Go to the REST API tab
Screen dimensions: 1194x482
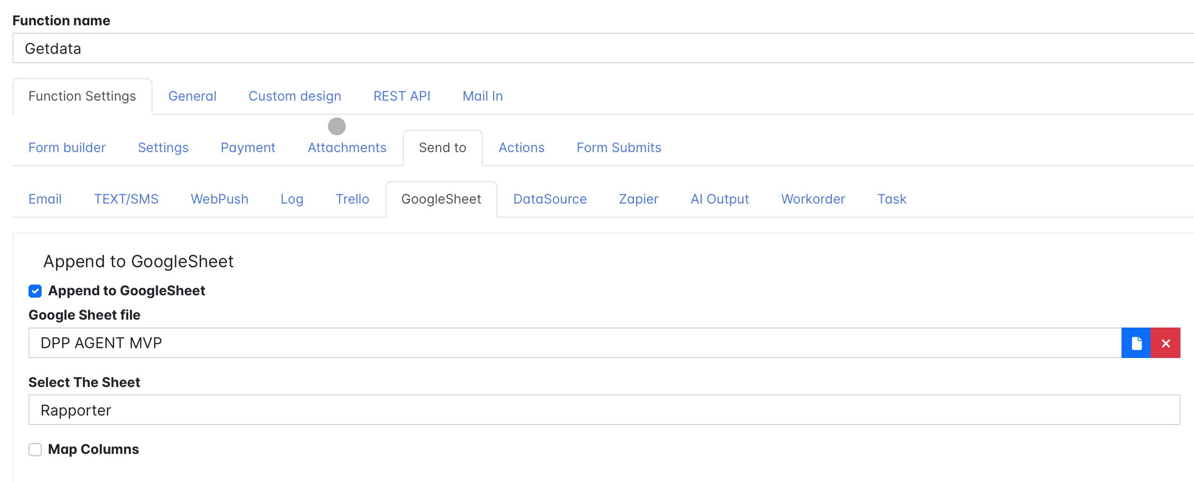pos(401,96)
